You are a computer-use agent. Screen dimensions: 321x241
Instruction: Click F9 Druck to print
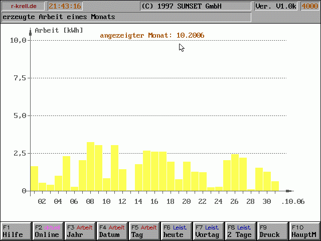[272, 231]
